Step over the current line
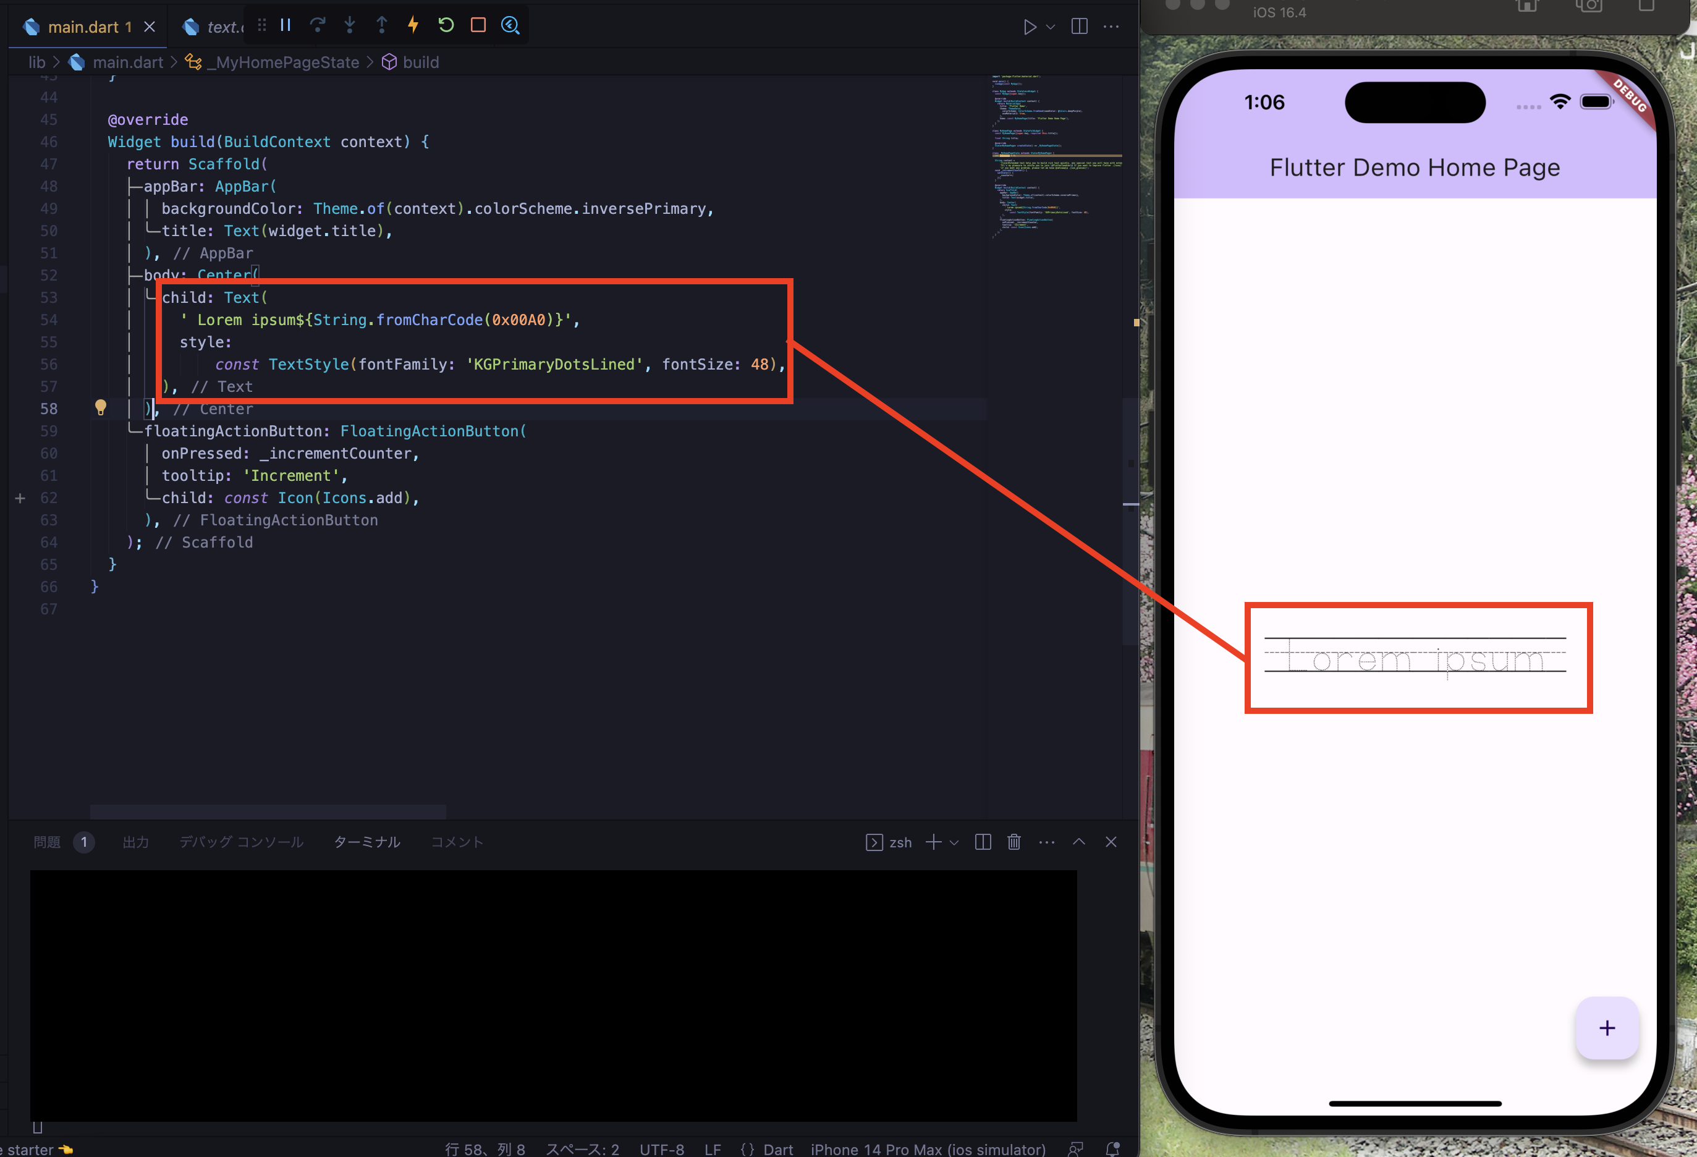1697x1157 pixels. (318, 25)
